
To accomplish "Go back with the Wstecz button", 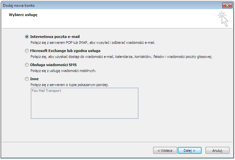I will pos(165,151).
